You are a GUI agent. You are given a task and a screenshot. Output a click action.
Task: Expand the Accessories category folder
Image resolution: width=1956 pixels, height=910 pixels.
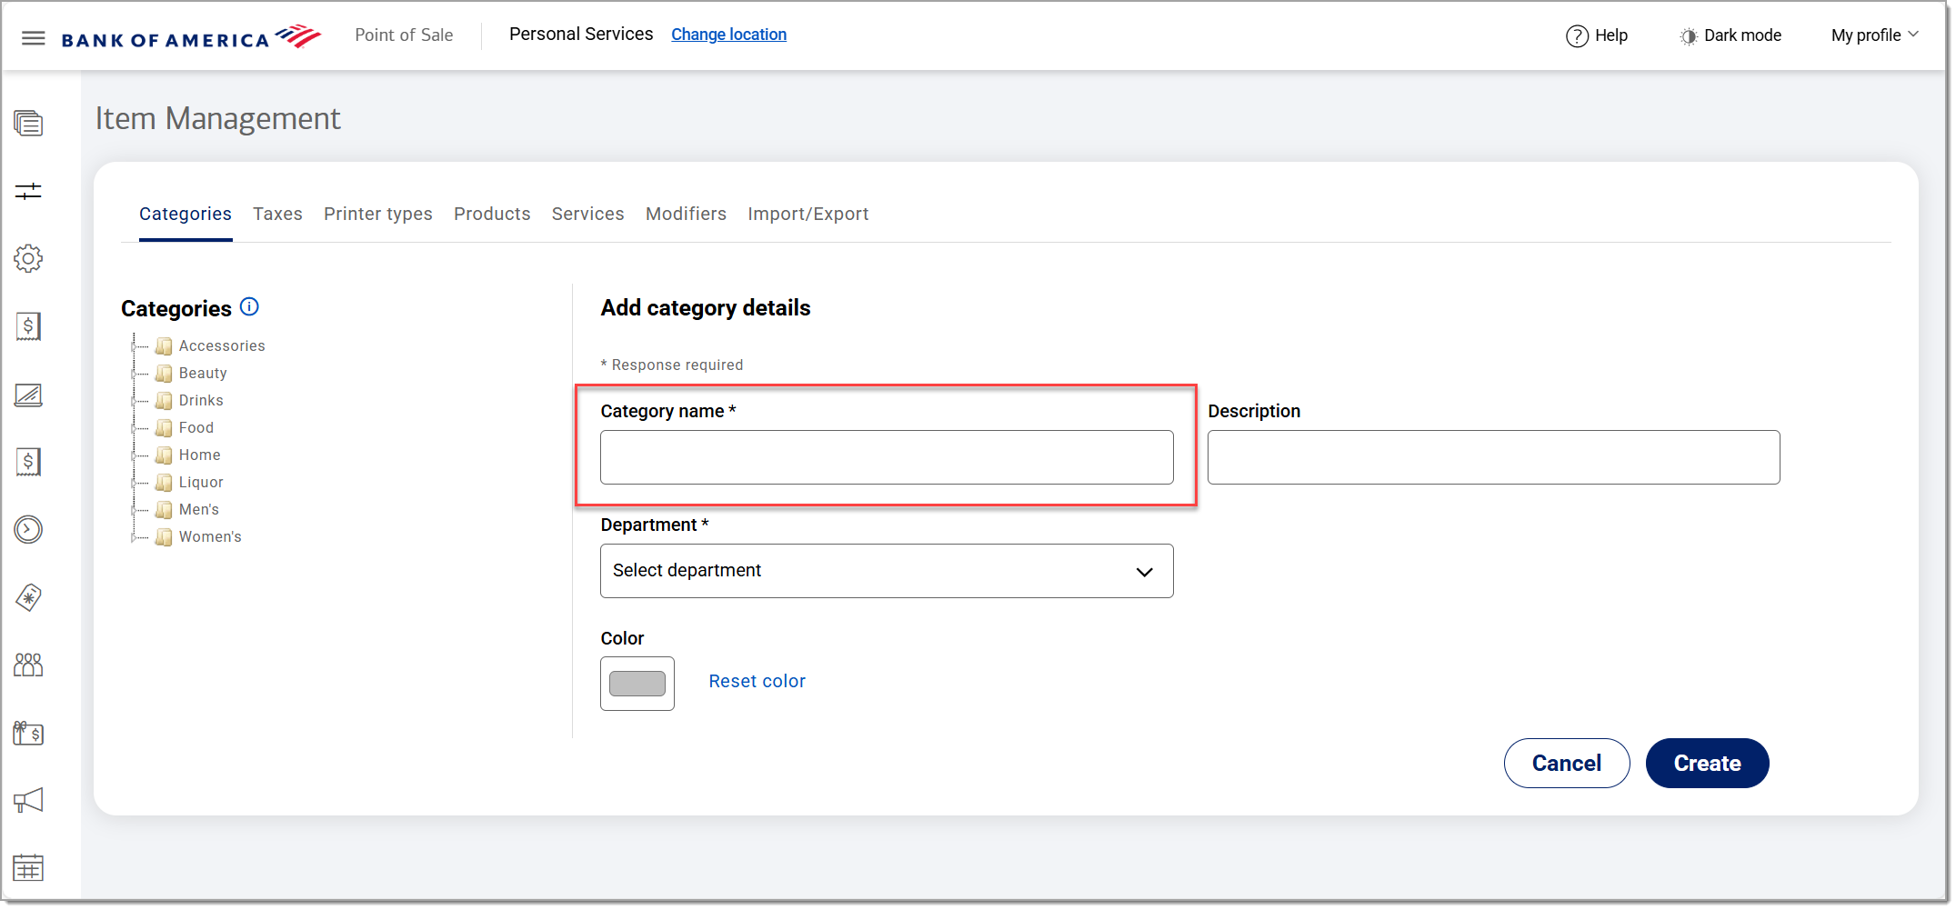tap(134, 346)
